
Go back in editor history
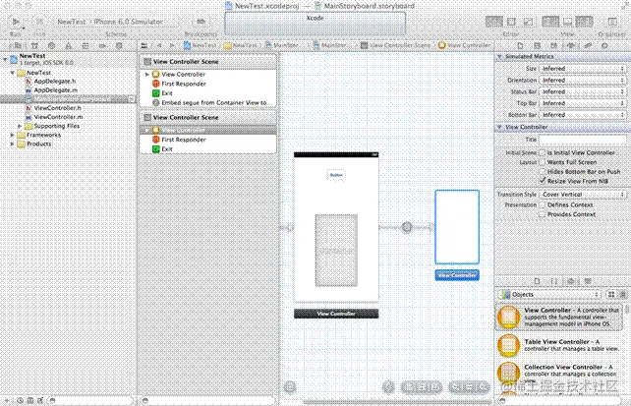[x=159, y=45]
